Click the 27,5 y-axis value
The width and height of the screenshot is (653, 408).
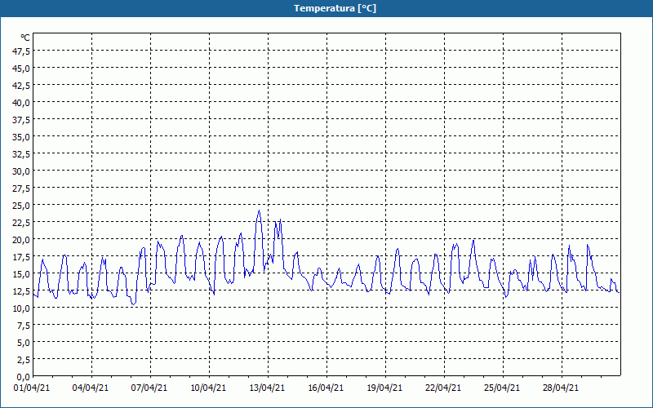(21, 188)
